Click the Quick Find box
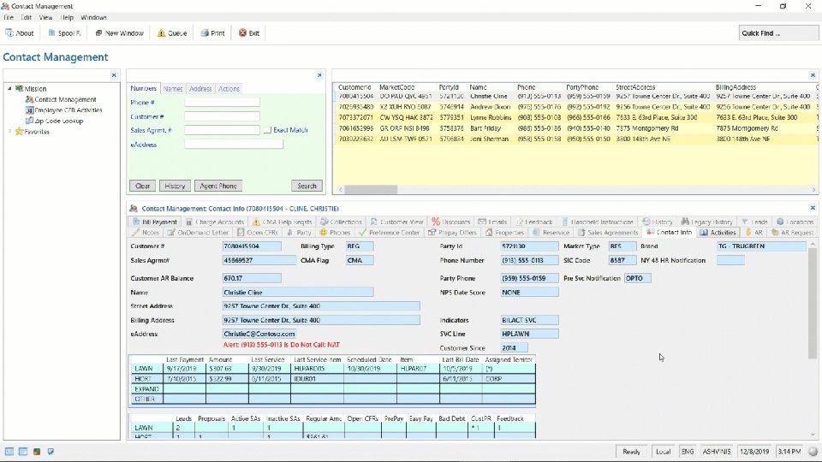Image resolution: width=822 pixels, height=462 pixels. click(778, 33)
